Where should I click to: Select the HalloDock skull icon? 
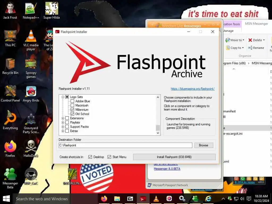click(31, 149)
